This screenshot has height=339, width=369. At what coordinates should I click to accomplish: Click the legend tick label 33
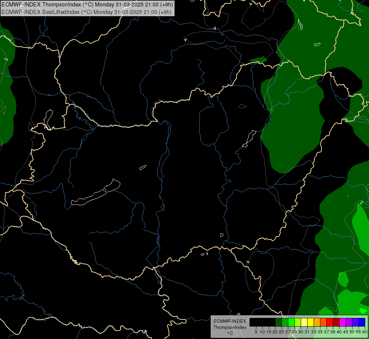pos(314,332)
